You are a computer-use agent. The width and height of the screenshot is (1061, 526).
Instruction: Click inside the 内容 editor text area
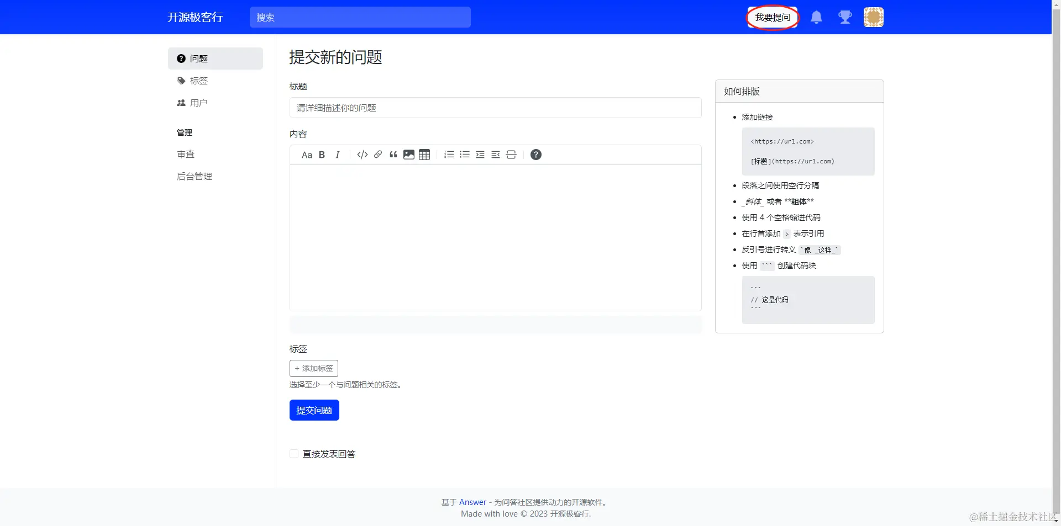pos(496,238)
